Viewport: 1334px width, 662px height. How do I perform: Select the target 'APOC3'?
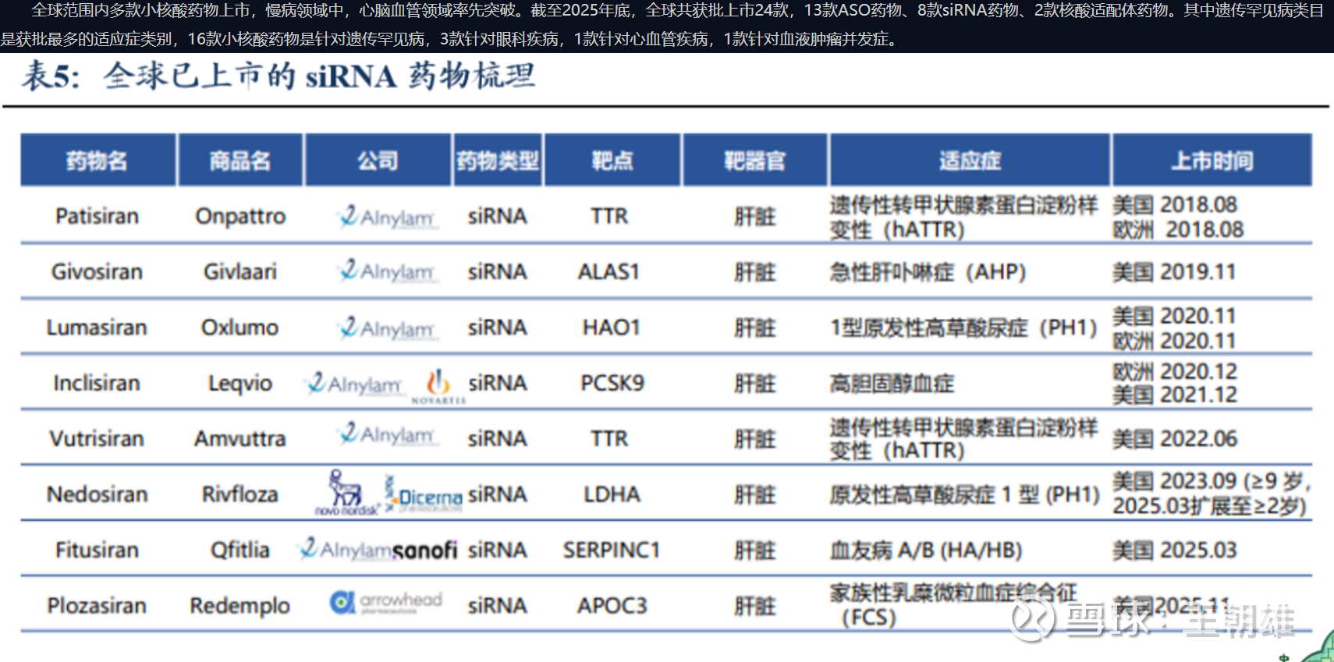[612, 605]
